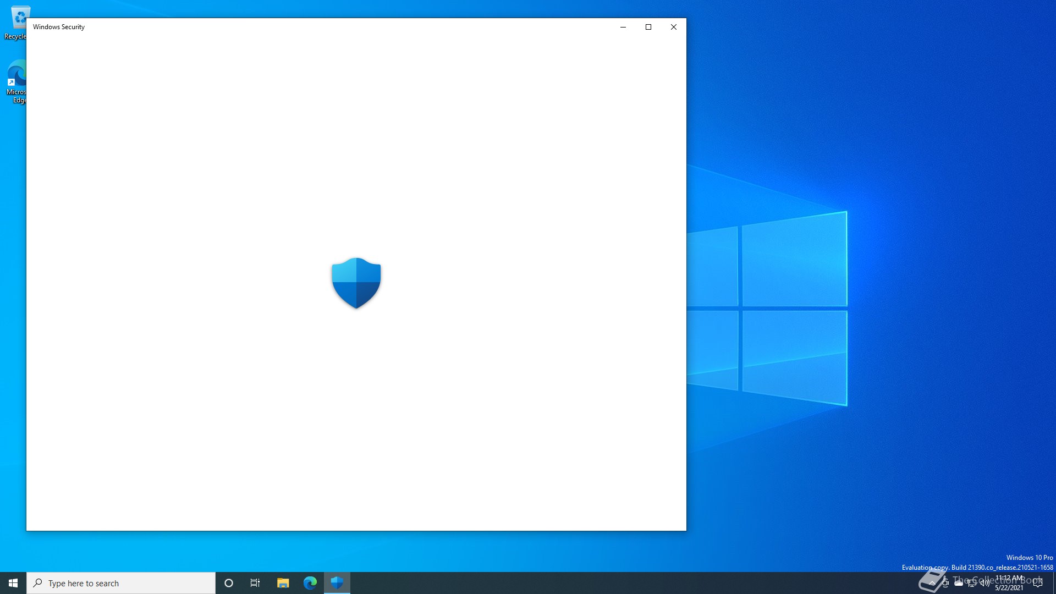Open the clock showing 11:12 AM
The height and width of the screenshot is (594, 1056).
click(1009, 583)
